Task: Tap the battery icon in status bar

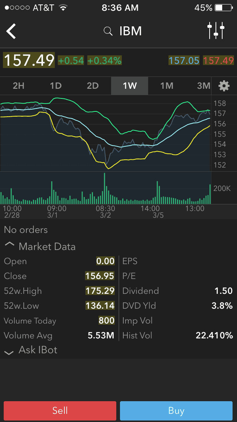Action: pos(224,8)
